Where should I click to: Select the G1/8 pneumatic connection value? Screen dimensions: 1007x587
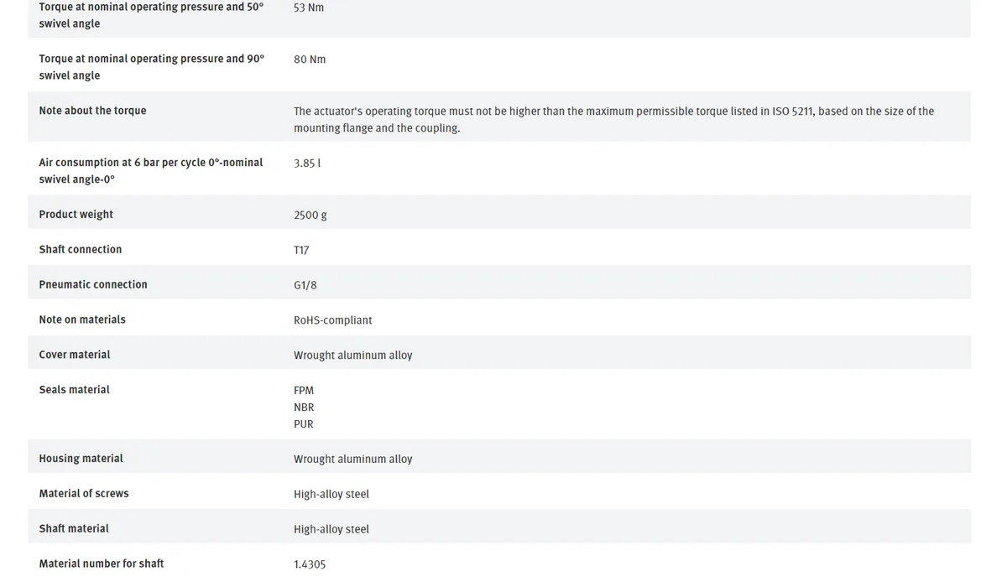(x=305, y=285)
